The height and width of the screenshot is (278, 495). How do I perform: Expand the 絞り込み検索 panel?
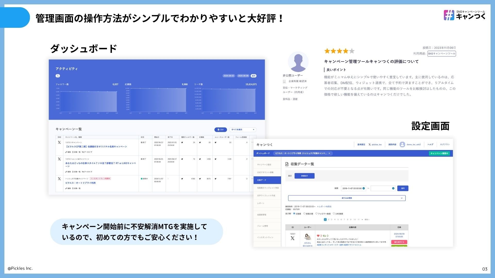(346, 198)
